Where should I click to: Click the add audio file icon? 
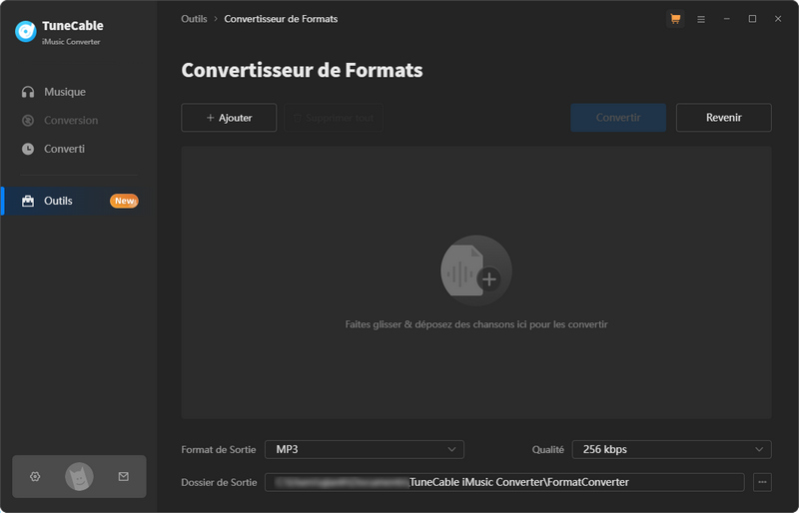coord(476,270)
